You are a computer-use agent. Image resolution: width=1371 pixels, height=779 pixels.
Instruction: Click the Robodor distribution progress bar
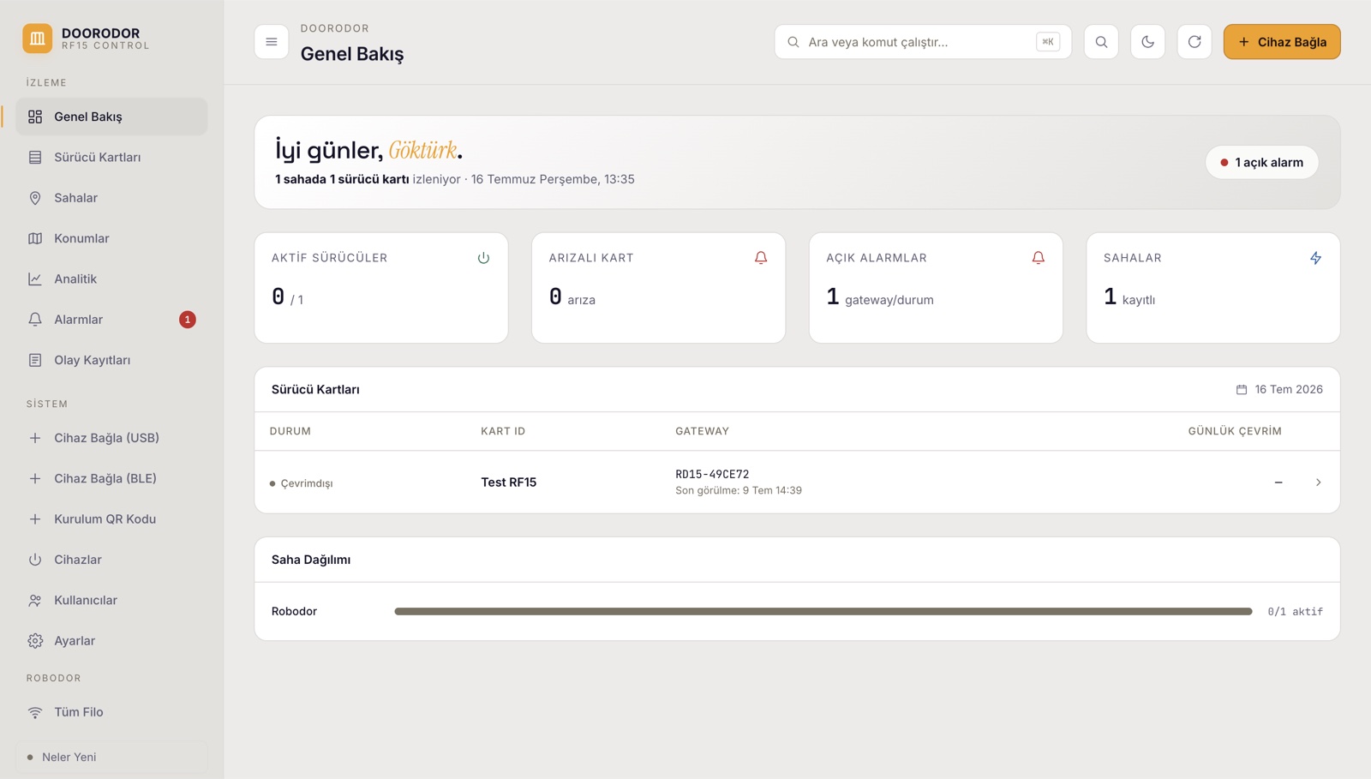tap(823, 612)
